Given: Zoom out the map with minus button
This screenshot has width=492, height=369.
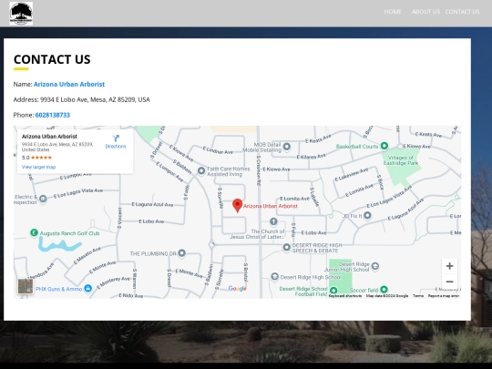Looking at the screenshot, I should pyautogui.click(x=449, y=282).
